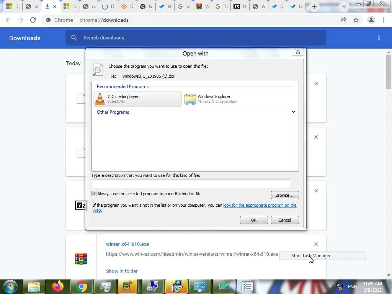
Task: Close the active Downloads tab
Action: (55, 7)
